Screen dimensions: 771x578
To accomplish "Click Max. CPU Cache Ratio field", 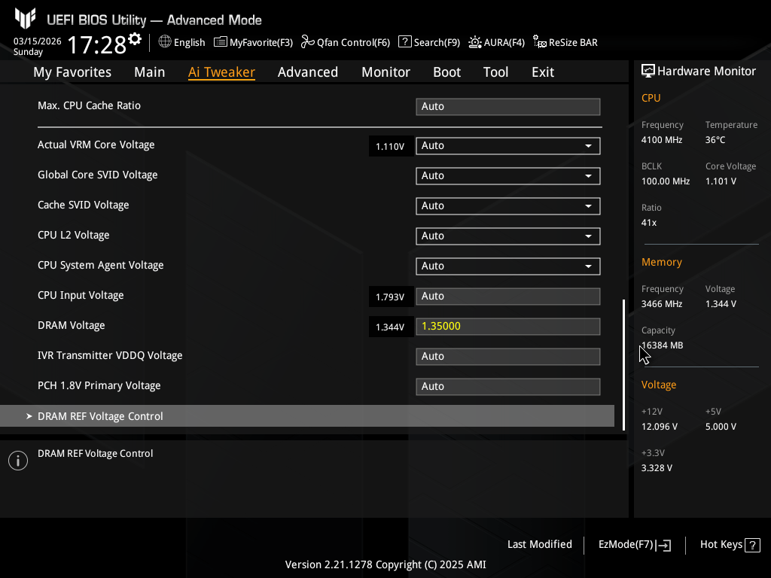I will pyautogui.click(x=508, y=107).
